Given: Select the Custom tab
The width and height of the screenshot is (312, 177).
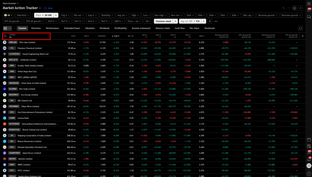Looking at the screenshot, I should (x=22, y=28).
